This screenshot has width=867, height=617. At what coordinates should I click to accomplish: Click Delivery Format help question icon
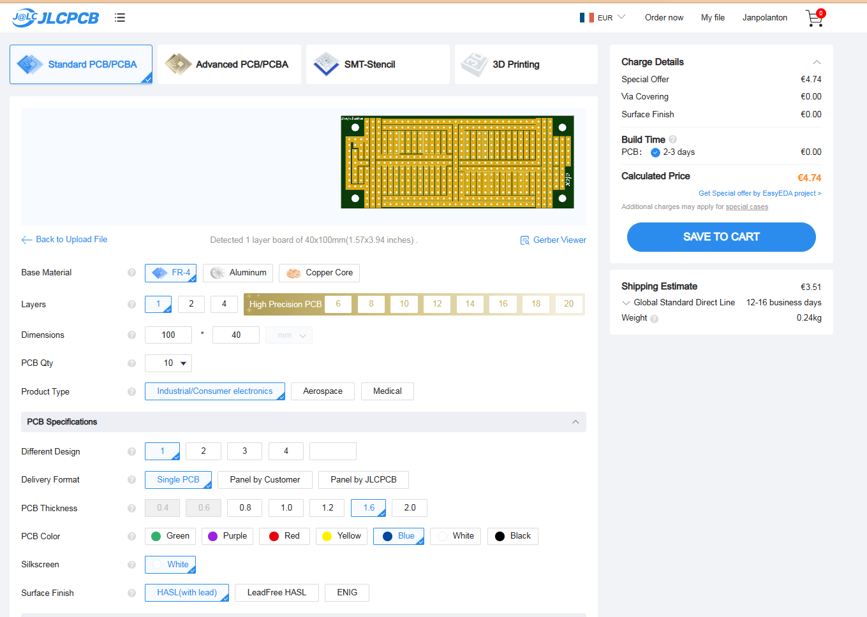click(x=131, y=480)
